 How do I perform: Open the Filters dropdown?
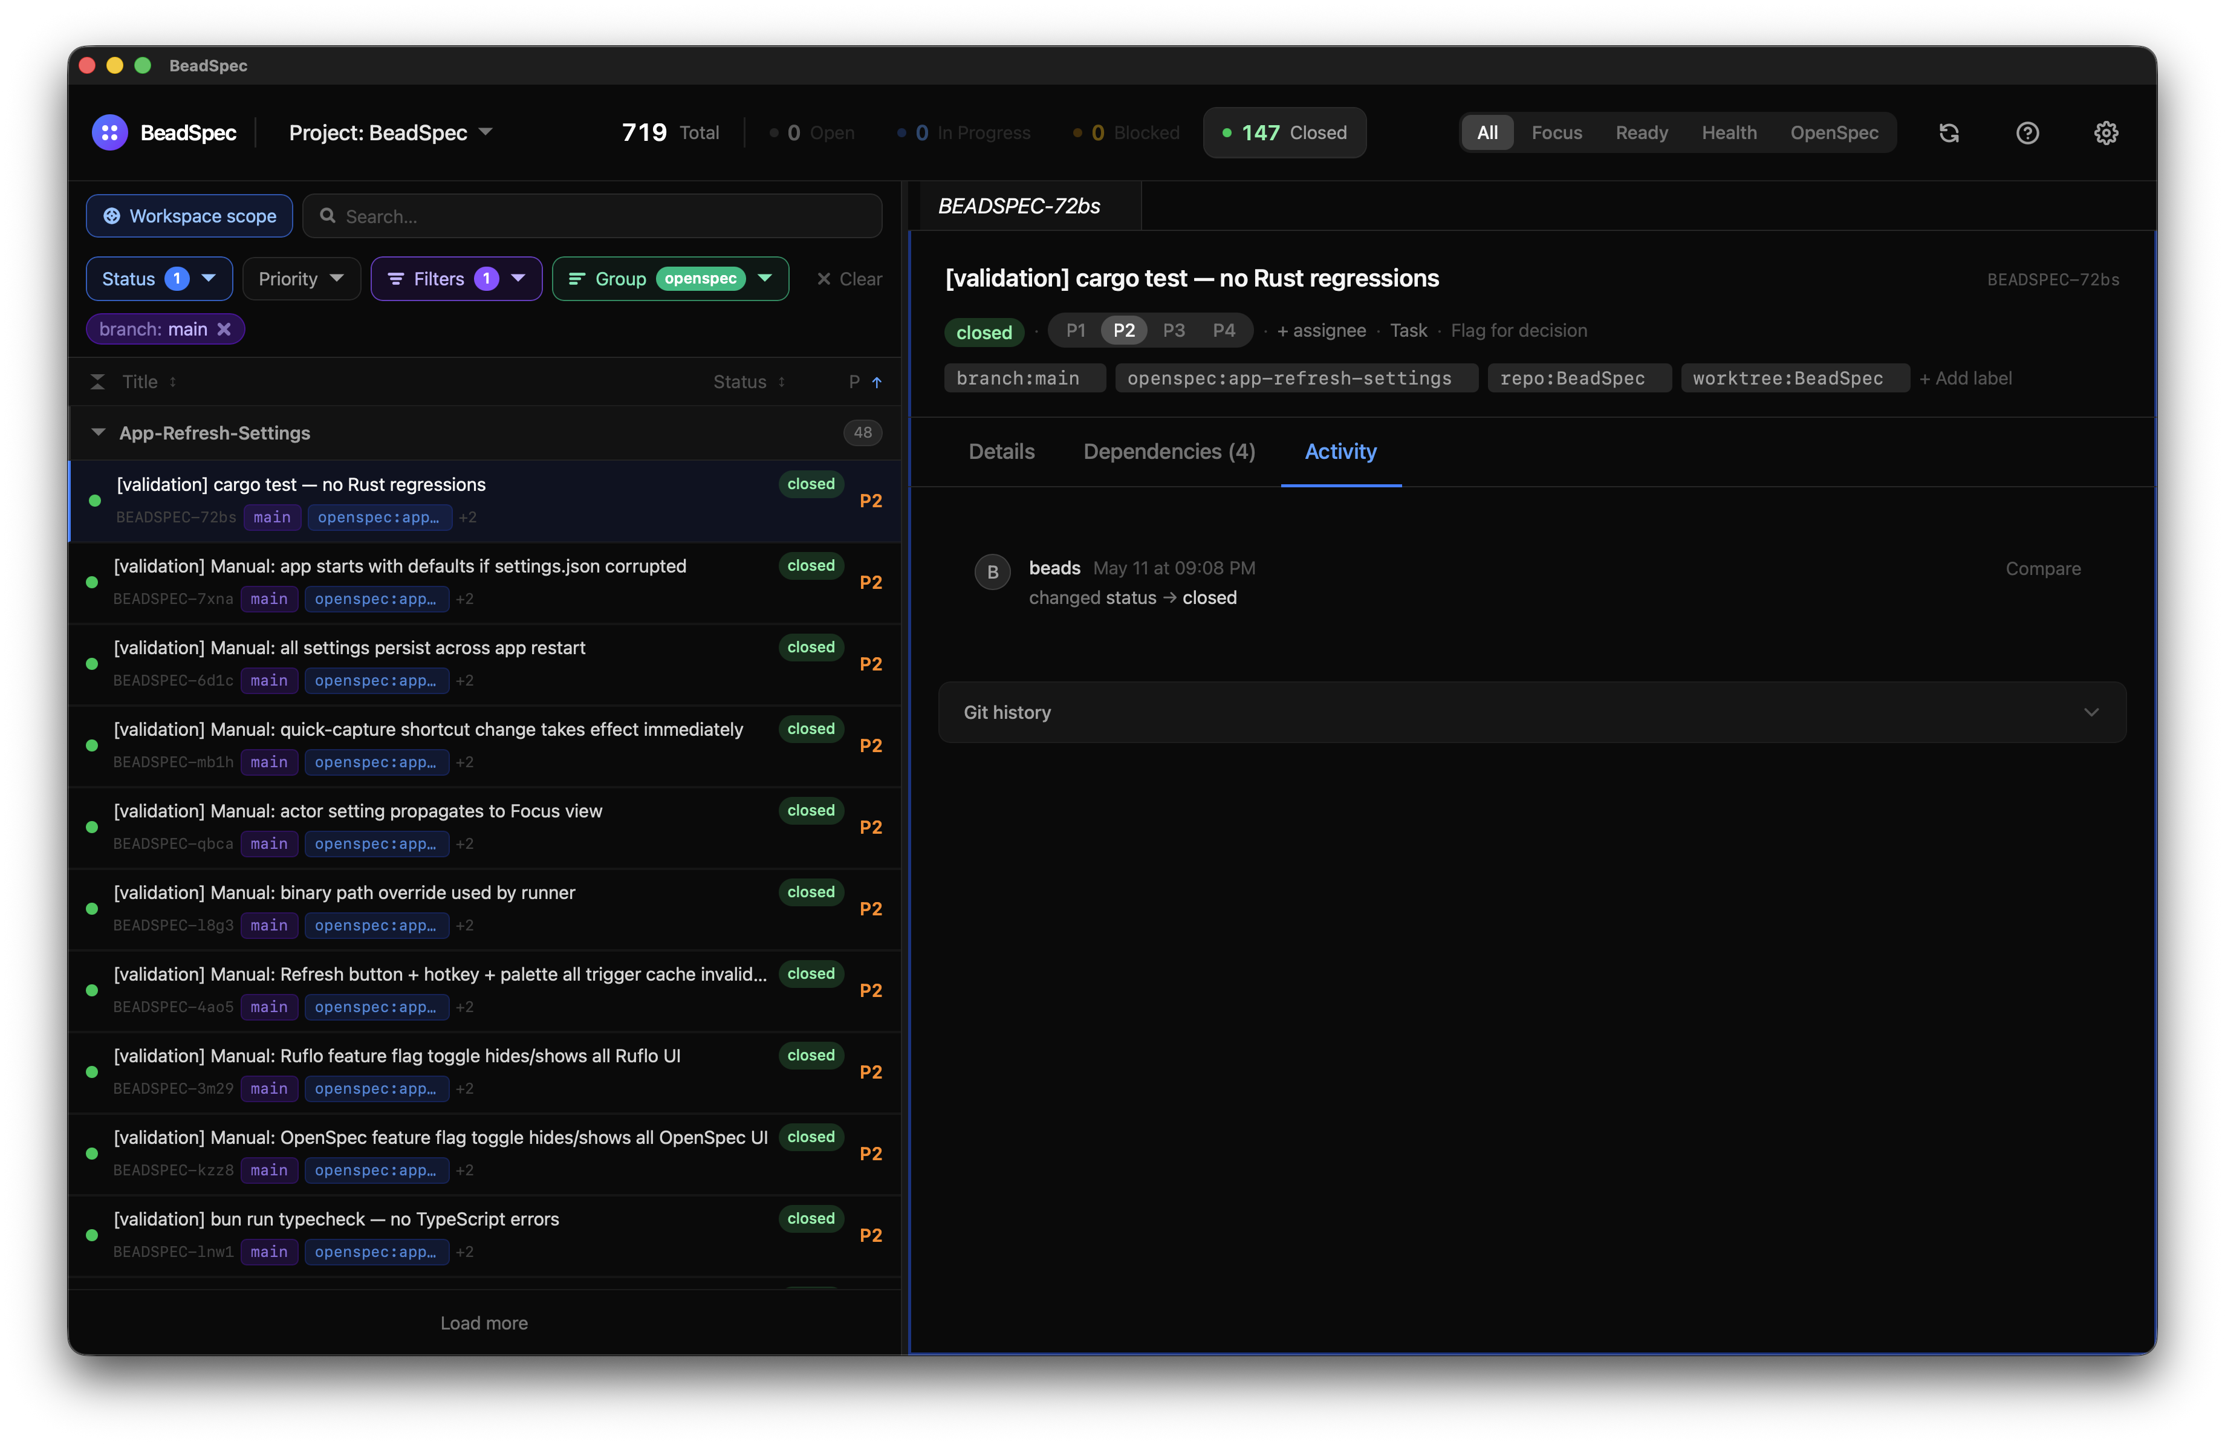(x=456, y=279)
